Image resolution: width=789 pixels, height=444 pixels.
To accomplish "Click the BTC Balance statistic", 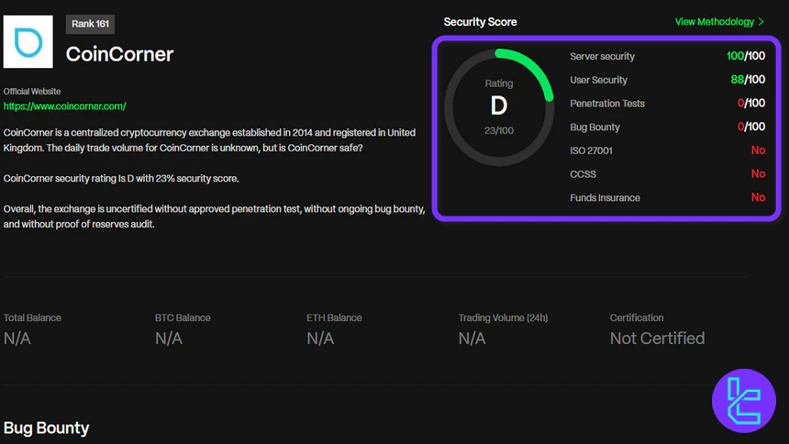I will [x=182, y=328].
